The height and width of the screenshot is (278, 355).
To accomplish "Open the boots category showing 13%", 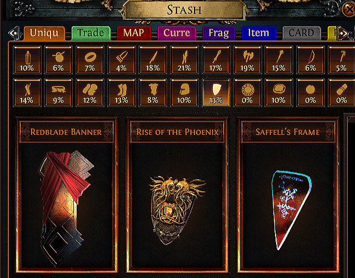I will coord(121,92).
